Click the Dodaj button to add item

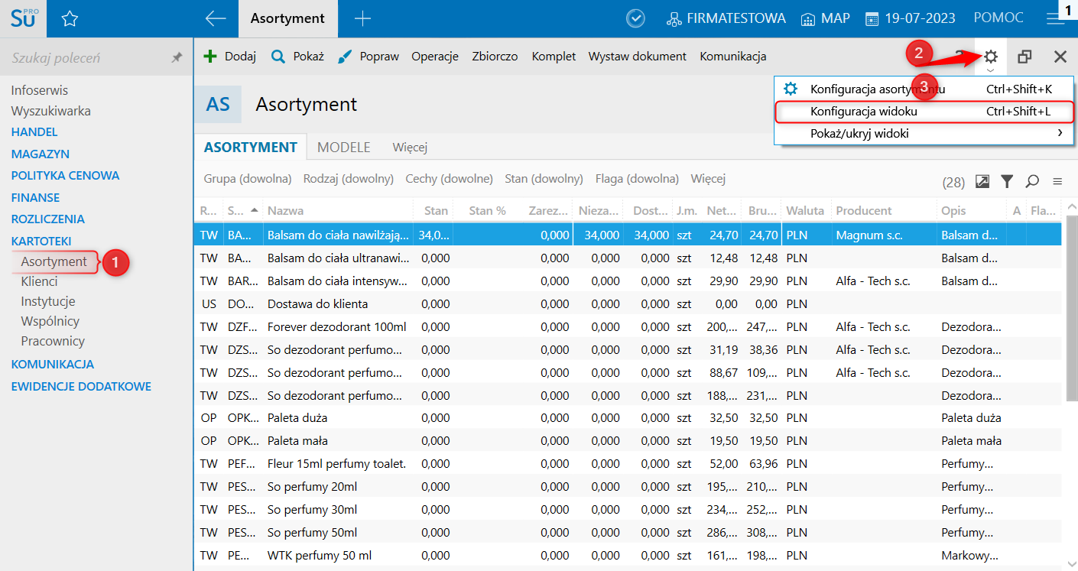[229, 57]
